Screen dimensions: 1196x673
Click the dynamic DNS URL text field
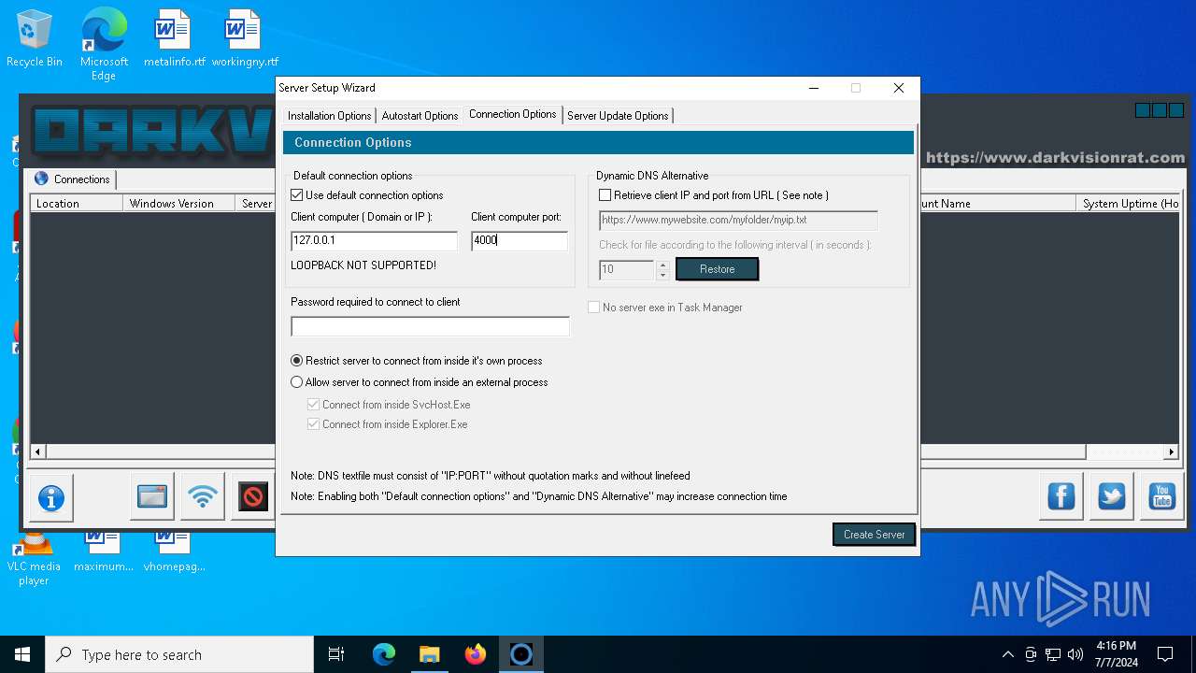pos(738,221)
